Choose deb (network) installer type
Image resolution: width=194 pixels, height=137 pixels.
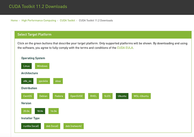[x=74, y=126]
